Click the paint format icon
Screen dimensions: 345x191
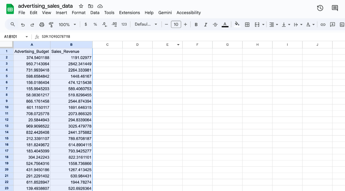pyautogui.click(x=51, y=25)
